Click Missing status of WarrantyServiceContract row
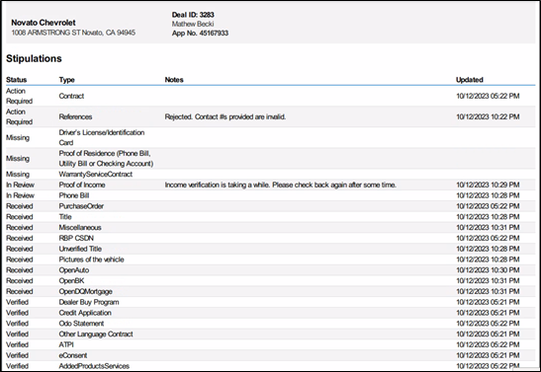 click(x=18, y=174)
